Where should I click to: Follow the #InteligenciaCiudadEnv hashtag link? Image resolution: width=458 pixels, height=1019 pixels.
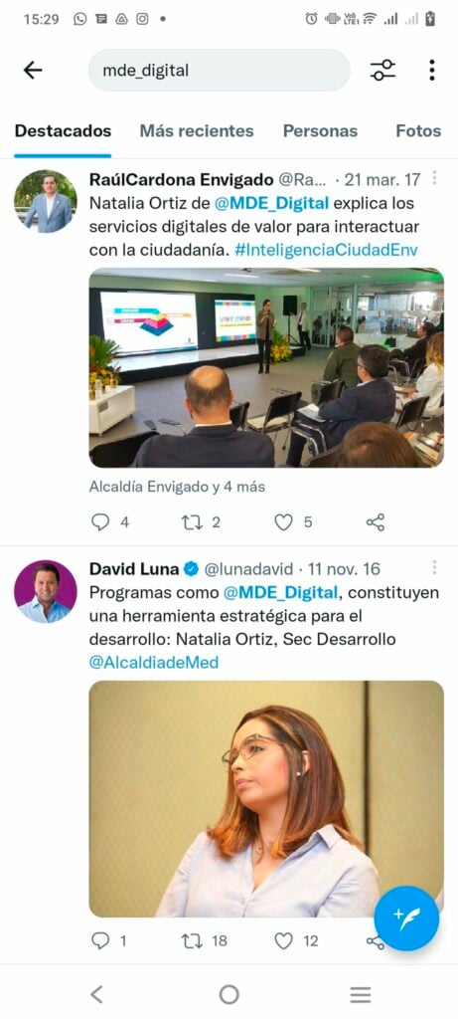tap(326, 250)
